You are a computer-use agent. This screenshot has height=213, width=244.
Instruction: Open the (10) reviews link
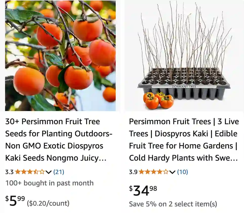pos(182,172)
